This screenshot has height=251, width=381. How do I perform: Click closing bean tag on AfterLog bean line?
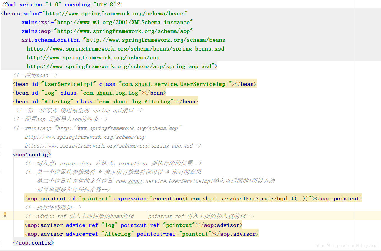[x=187, y=102]
